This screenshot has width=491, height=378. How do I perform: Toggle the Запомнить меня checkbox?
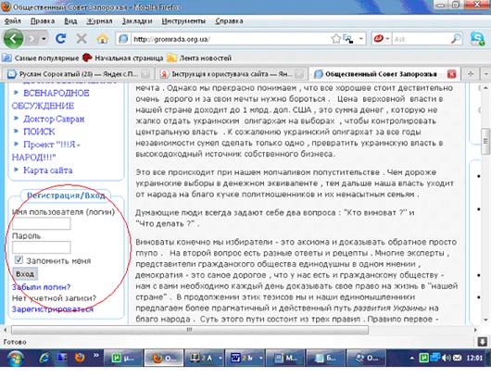click(19, 259)
